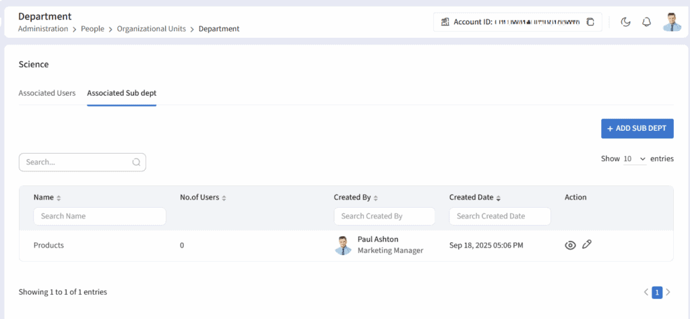The image size is (690, 319).
Task: Open user profile avatar menu
Action: [672, 22]
